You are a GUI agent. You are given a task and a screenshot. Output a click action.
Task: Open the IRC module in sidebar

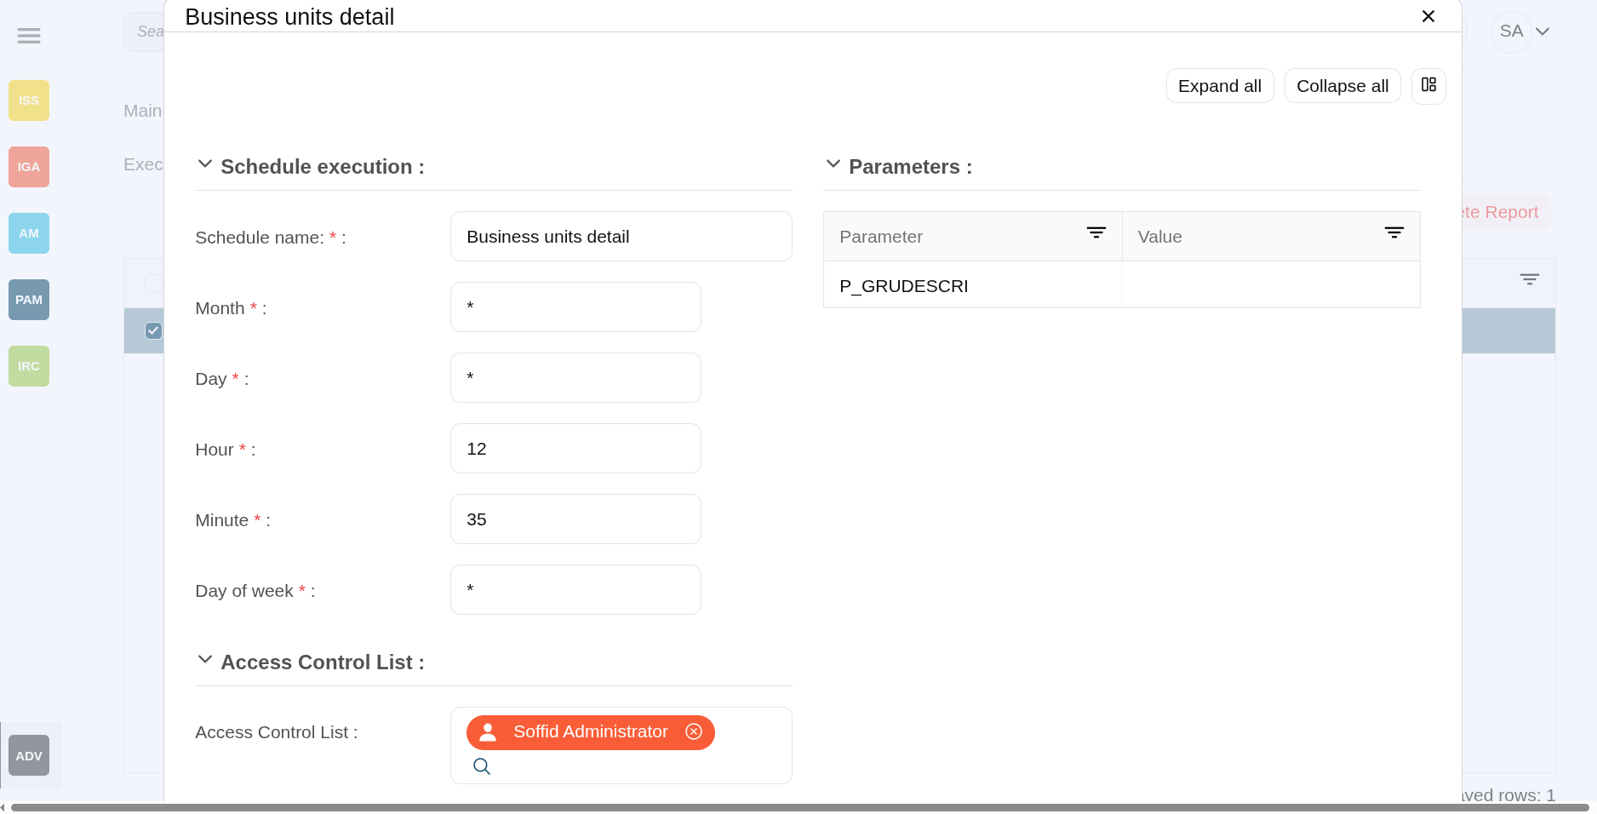click(29, 366)
